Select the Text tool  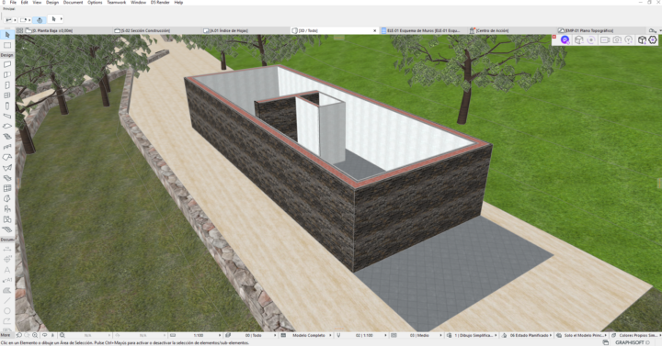coord(7,270)
